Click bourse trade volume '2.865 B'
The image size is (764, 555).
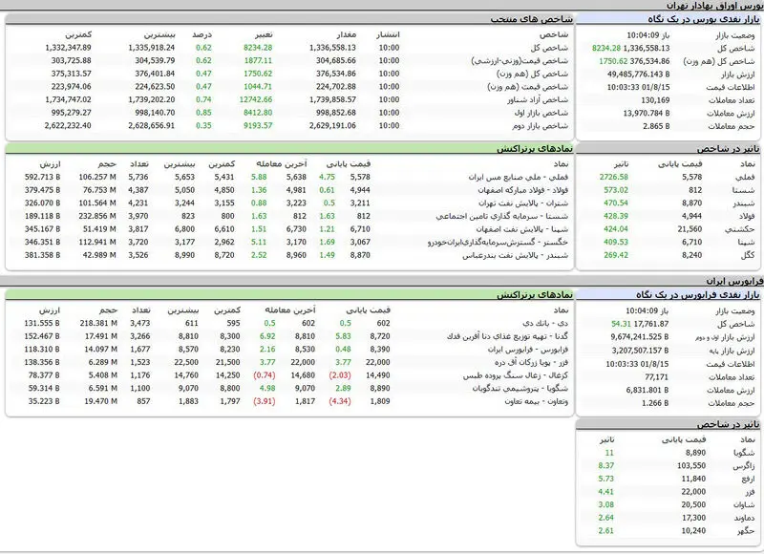click(656, 126)
